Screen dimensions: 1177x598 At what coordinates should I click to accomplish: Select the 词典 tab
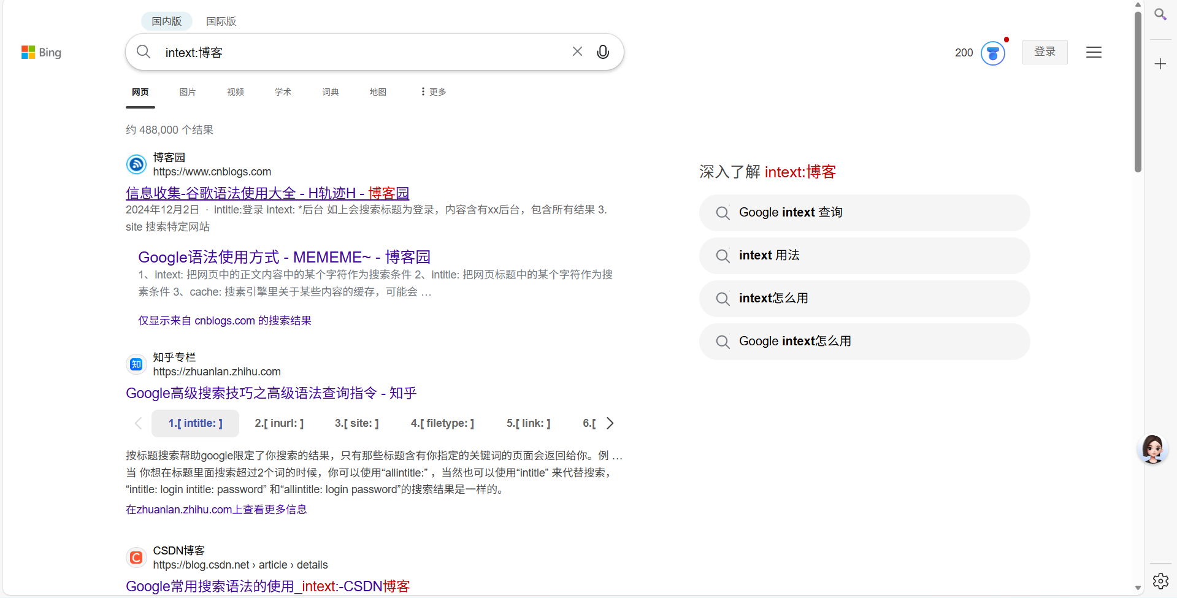pyautogui.click(x=331, y=92)
